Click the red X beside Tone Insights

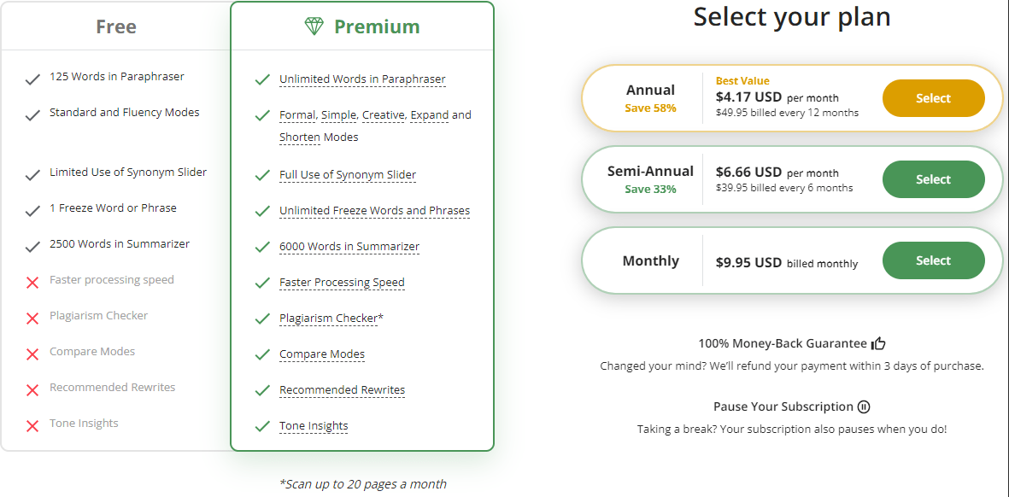(x=32, y=425)
